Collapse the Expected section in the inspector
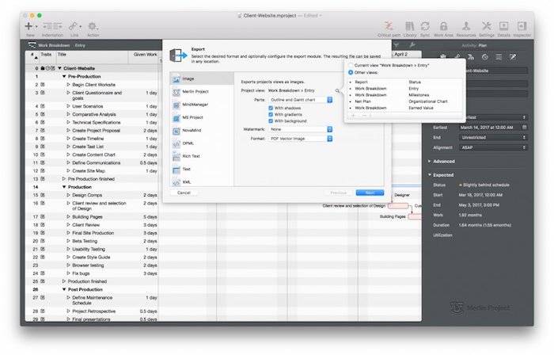554x355 pixels. click(x=429, y=174)
